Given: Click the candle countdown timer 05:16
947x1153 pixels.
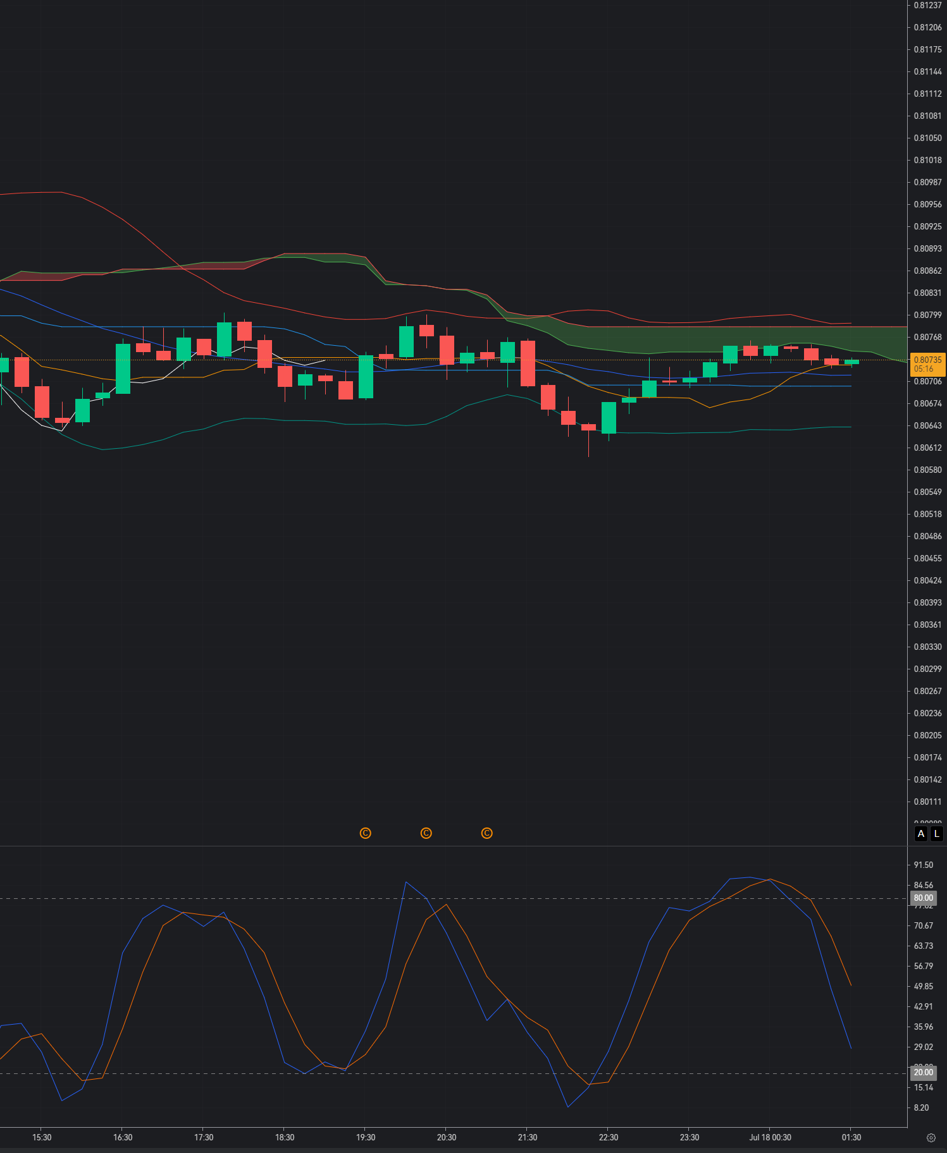Looking at the screenshot, I should coord(923,369).
